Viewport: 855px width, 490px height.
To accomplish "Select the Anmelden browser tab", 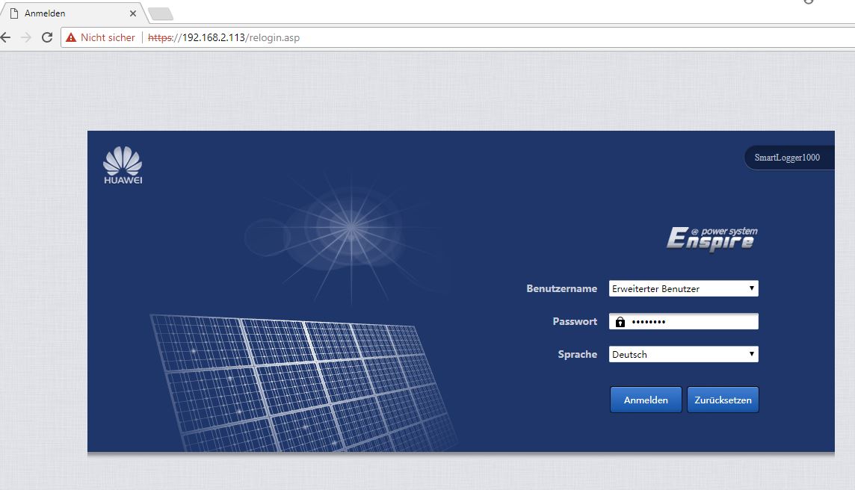I will pos(72,13).
